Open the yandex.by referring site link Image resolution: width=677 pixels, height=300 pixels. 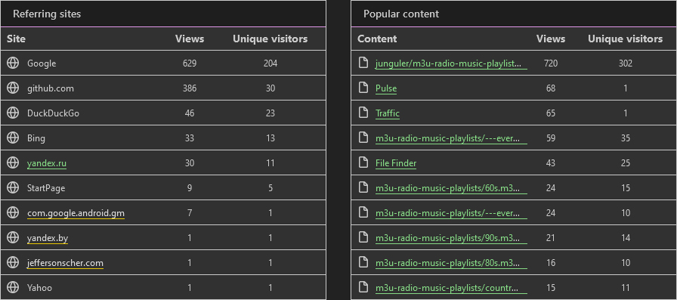[48, 238]
